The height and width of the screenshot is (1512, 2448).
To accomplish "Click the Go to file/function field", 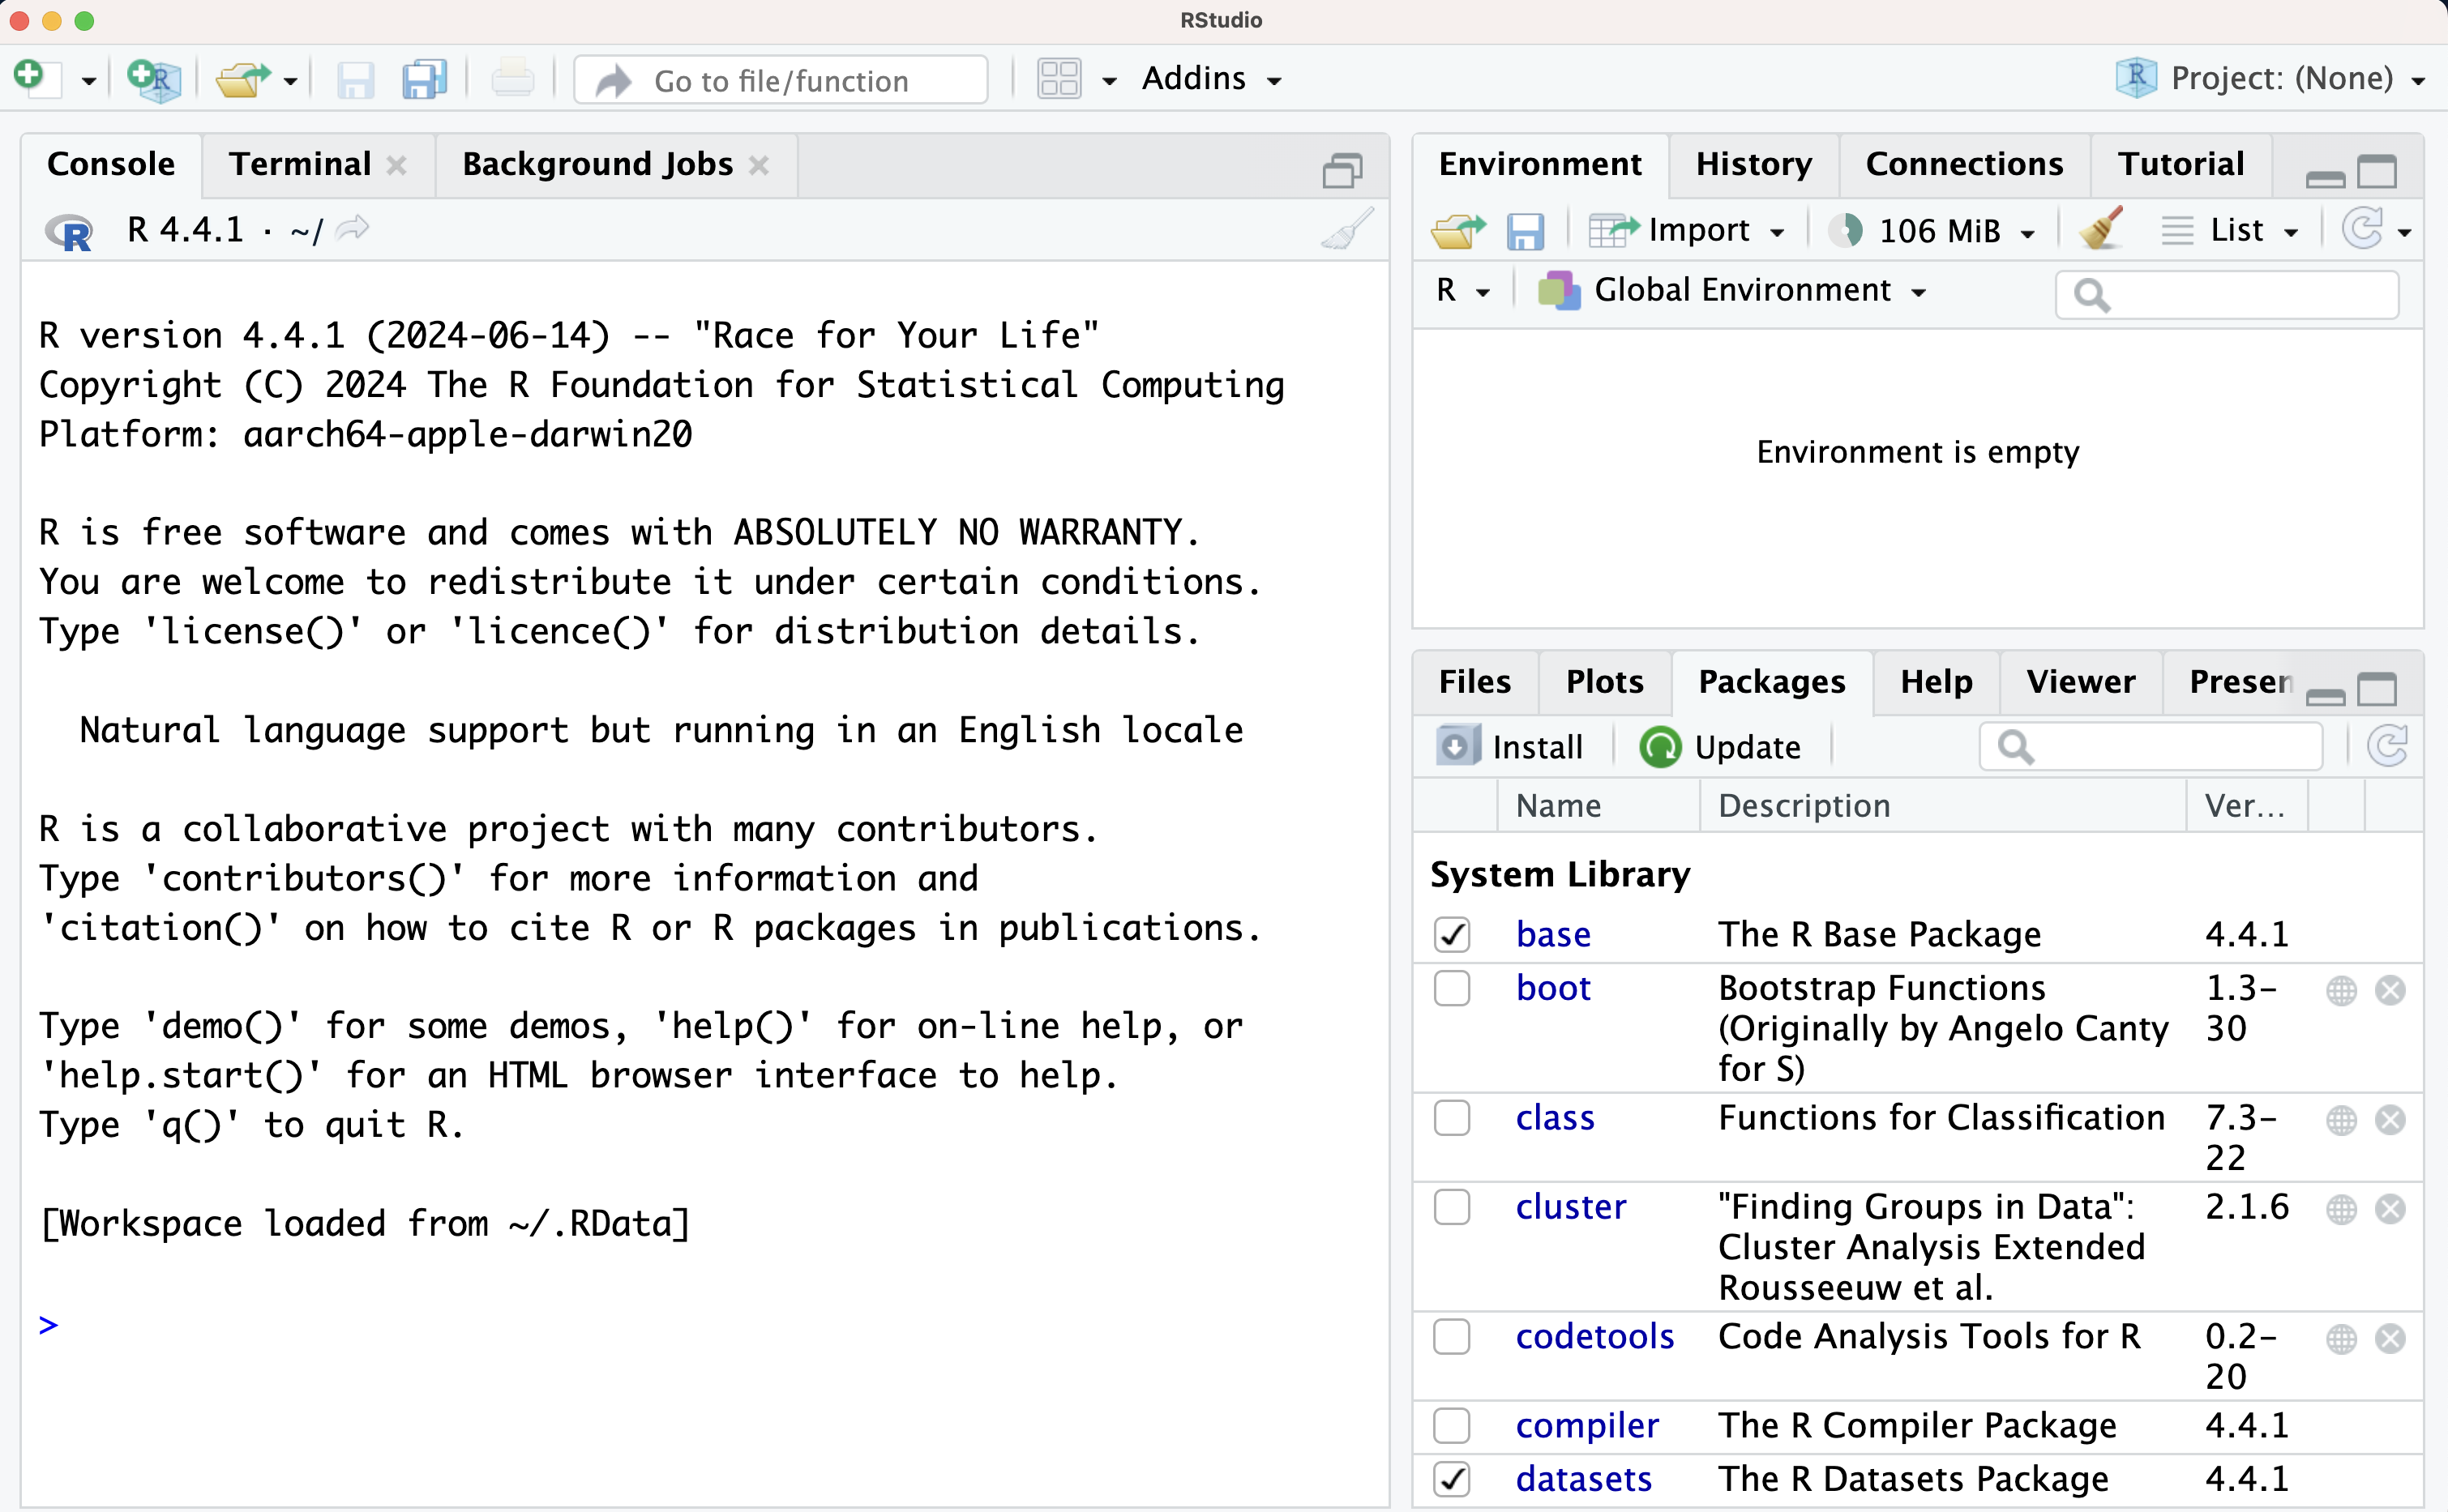I will click(781, 80).
